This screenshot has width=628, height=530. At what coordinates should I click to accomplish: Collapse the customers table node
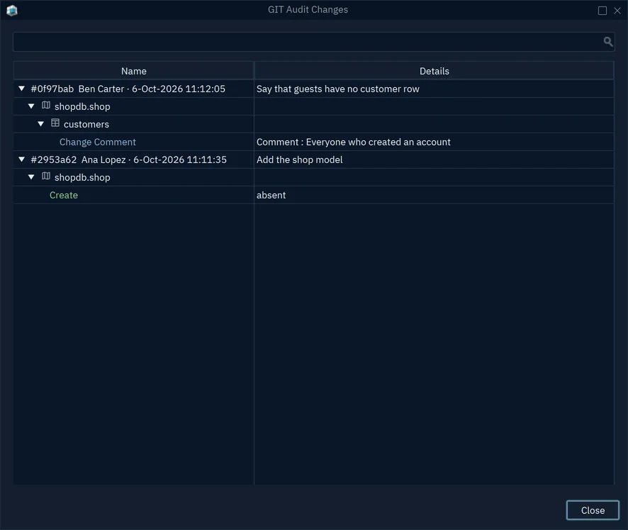pos(41,124)
